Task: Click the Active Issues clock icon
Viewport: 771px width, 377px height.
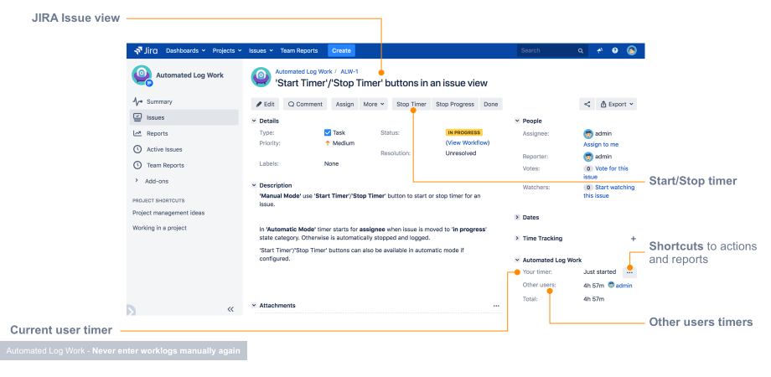Action: point(137,149)
